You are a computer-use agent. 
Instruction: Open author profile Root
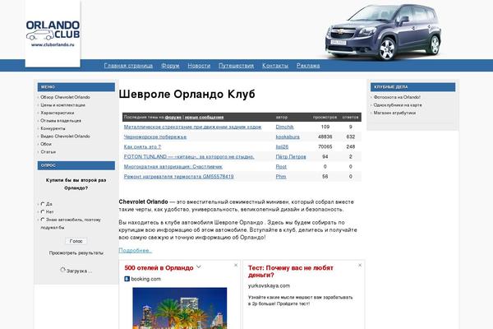[x=281, y=166]
